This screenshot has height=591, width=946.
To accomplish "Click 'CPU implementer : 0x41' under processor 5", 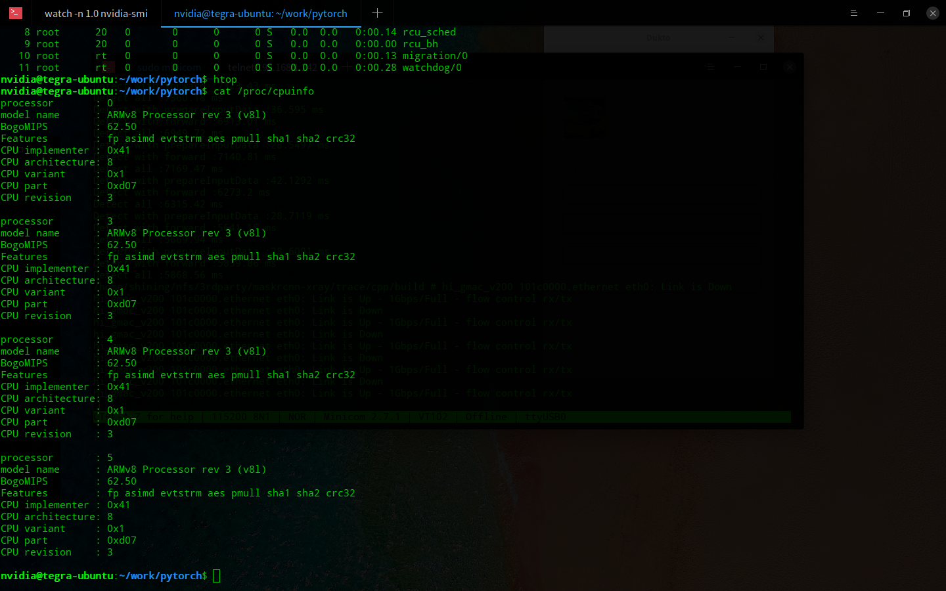I will tap(66, 505).
